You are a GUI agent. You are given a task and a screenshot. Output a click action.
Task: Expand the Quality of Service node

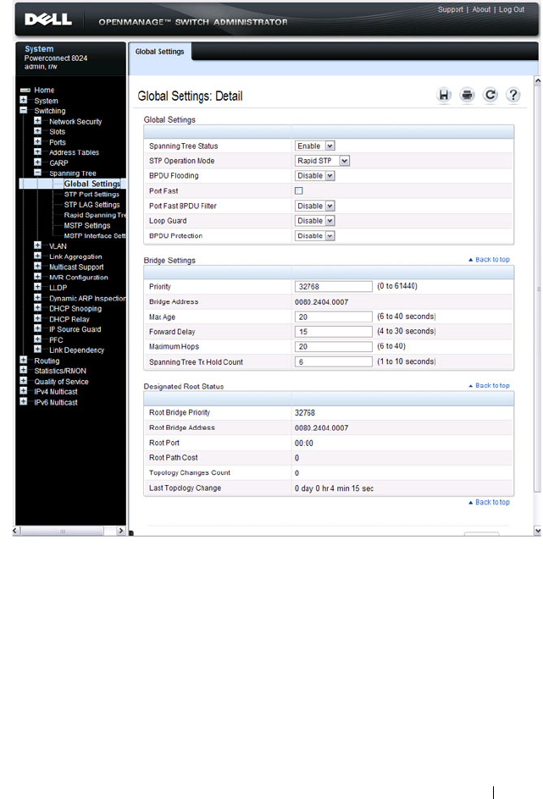[x=24, y=381]
